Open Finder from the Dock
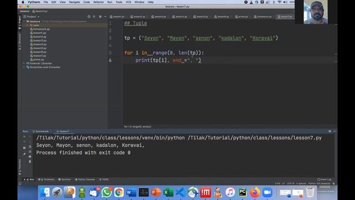The width and height of the screenshot is (355, 200). [x=45, y=192]
